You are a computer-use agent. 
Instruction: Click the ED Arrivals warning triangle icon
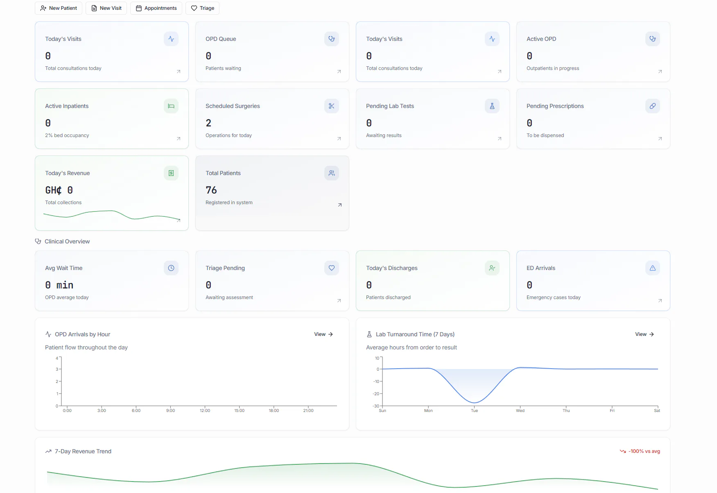(653, 268)
